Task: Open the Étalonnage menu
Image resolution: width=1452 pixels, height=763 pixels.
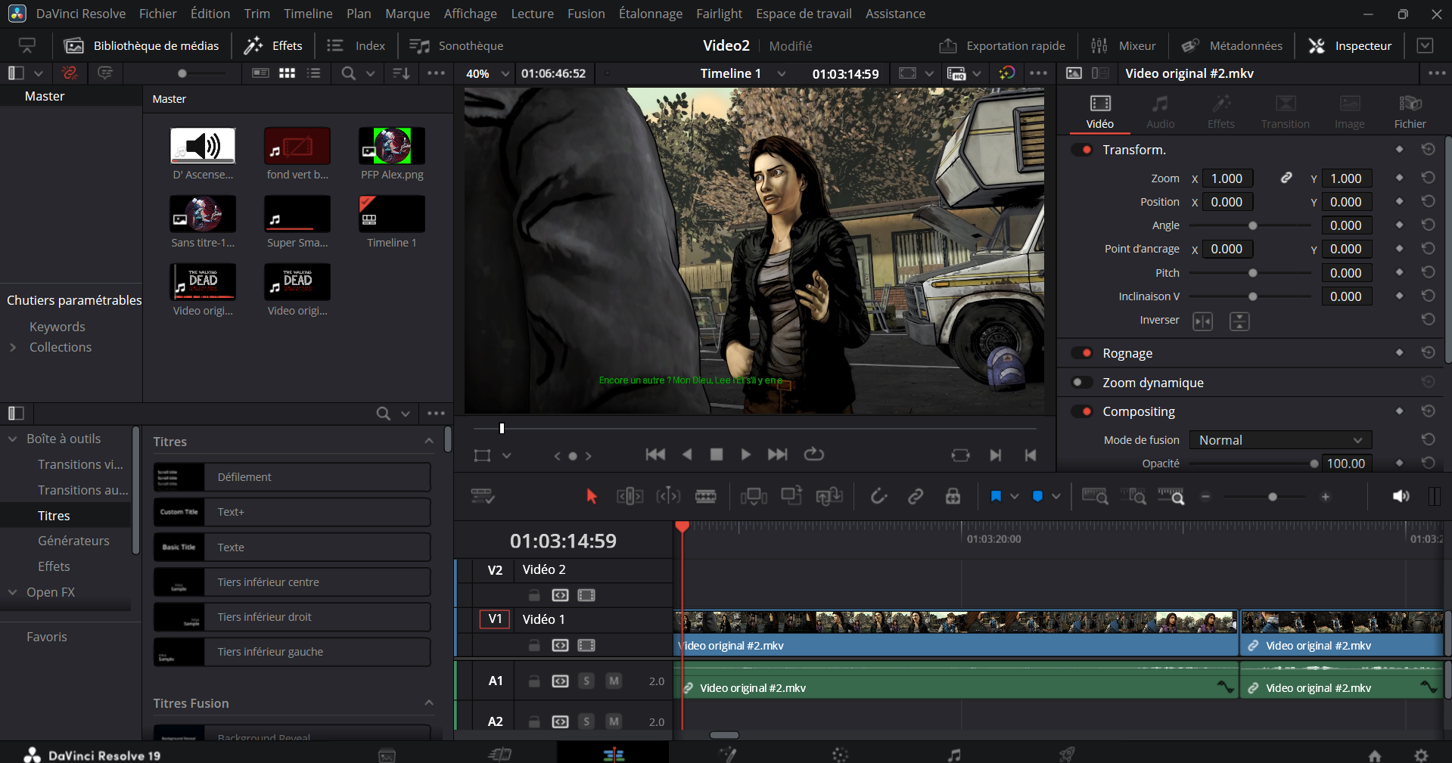Action: tap(650, 14)
